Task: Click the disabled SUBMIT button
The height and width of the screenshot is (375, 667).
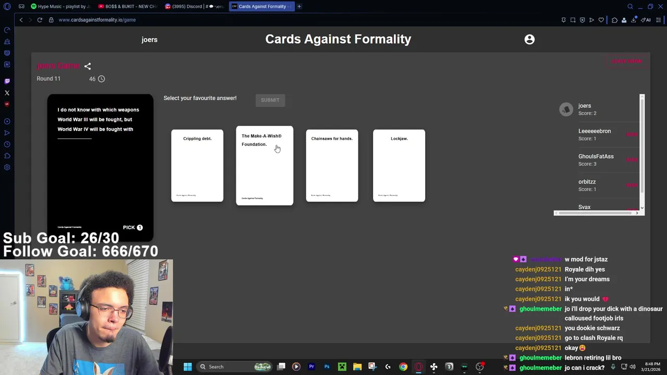Action: coord(270,100)
